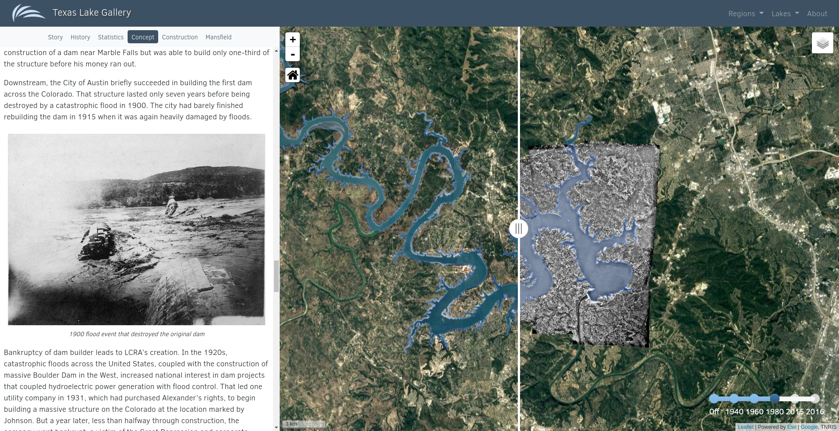Turn historical imagery Off on timeline
839x431 pixels.
(x=714, y=399)
